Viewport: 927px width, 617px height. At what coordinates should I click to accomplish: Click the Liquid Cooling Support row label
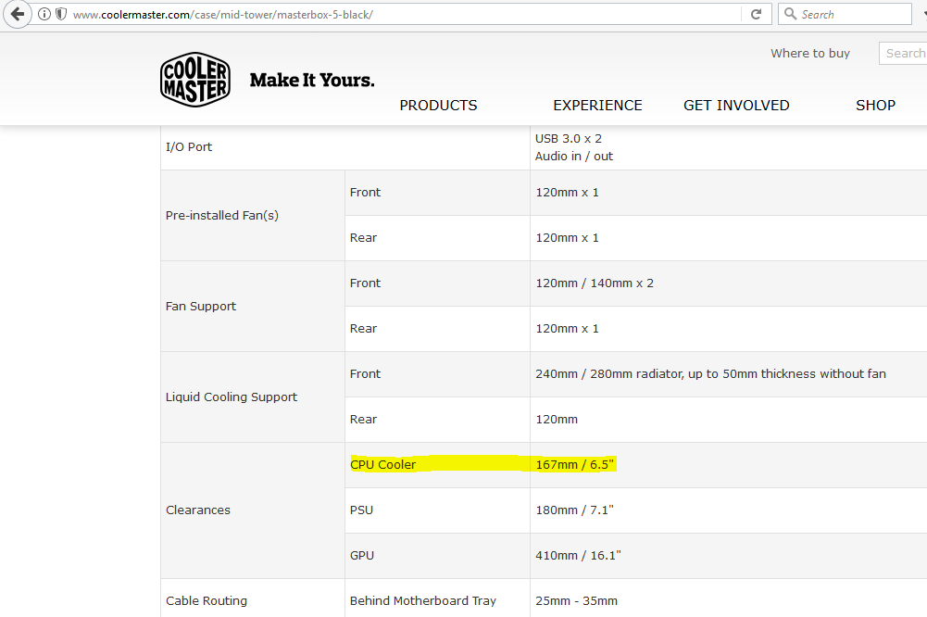pos(232,397)
